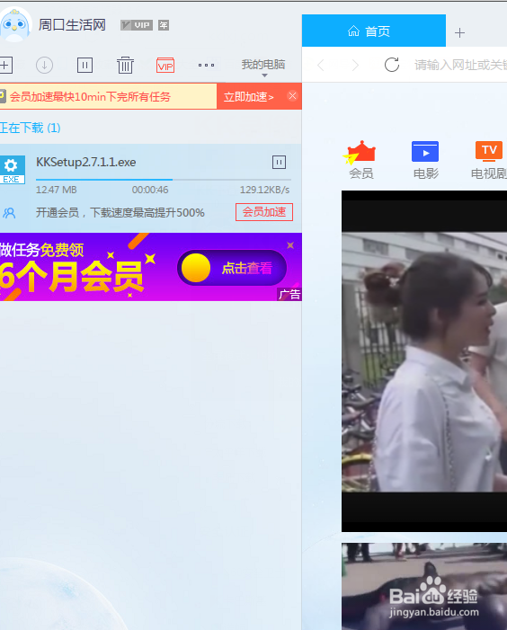Open a new tab with plus button
Screen dimensions: 507x630
point(459,32)
